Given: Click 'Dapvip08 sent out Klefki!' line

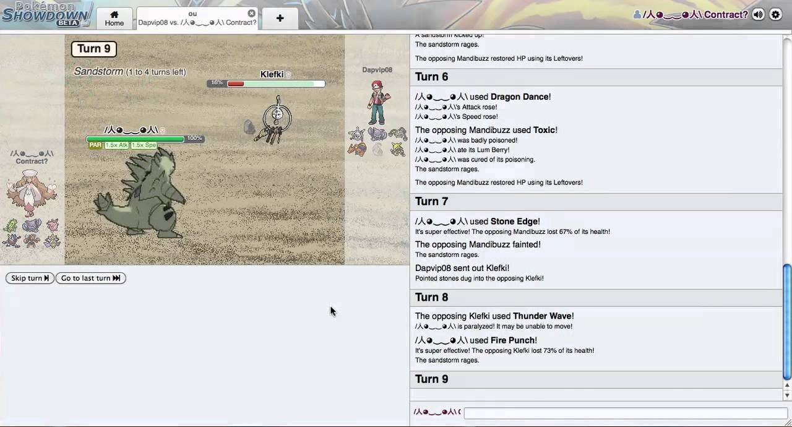Looking at the screenshot, I should click(x=462, y=268).
